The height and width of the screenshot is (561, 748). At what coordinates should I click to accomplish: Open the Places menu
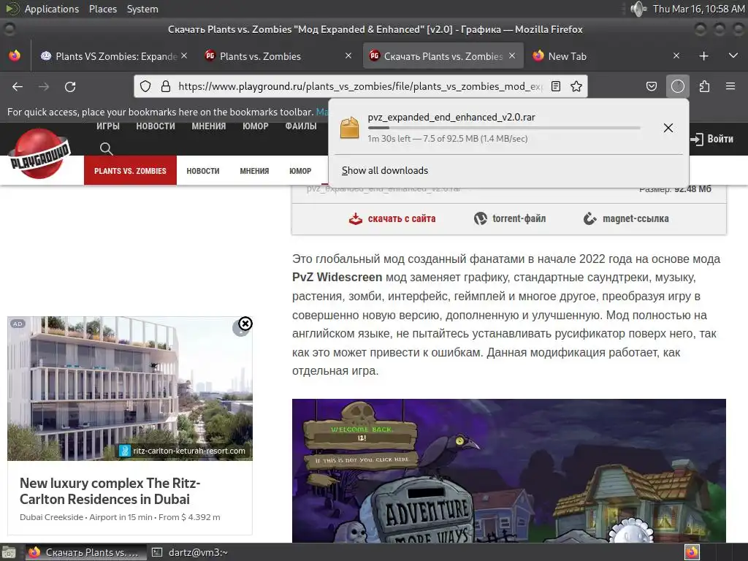tap(102, 9)
